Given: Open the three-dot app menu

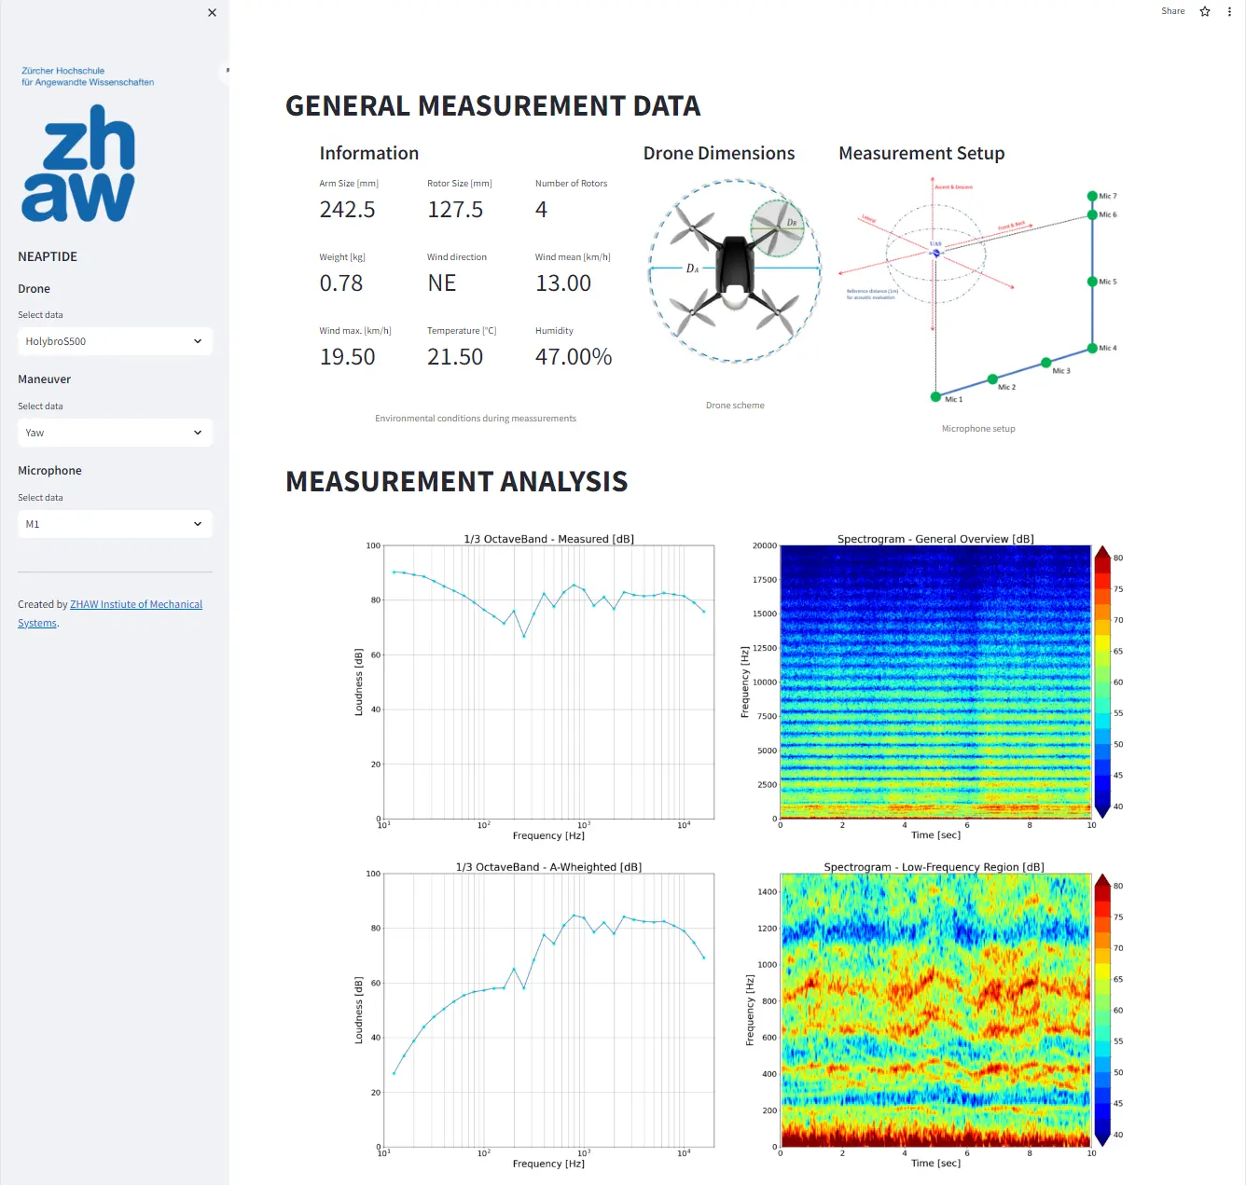Looking at the screenshot, I should tap(1229, 11).
